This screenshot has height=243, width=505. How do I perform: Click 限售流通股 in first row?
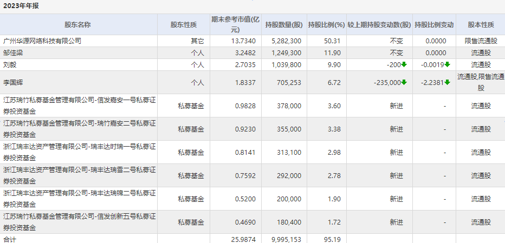coord(481,41)
